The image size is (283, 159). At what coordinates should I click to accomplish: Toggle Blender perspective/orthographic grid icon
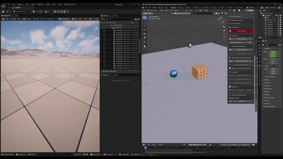click(x=224, y=37)
